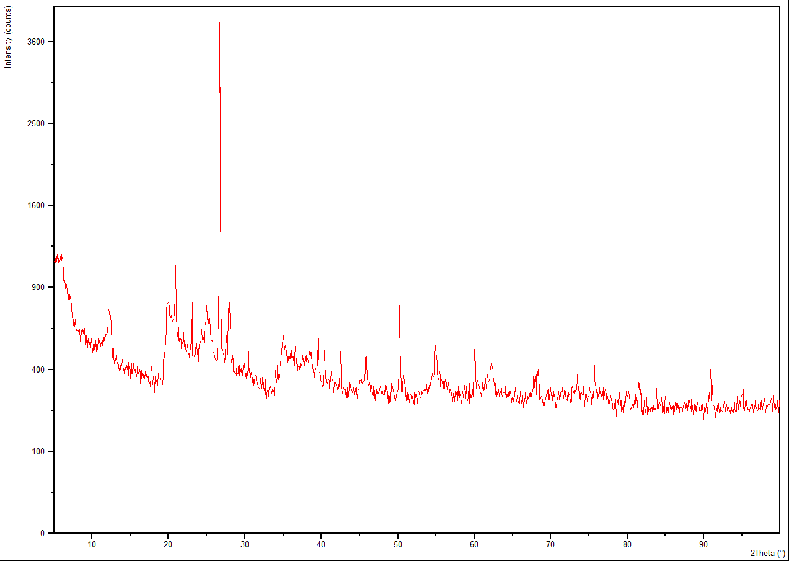
Task: Select the 40 label on the 2Theta axis
Action: (x=321, y=544)
